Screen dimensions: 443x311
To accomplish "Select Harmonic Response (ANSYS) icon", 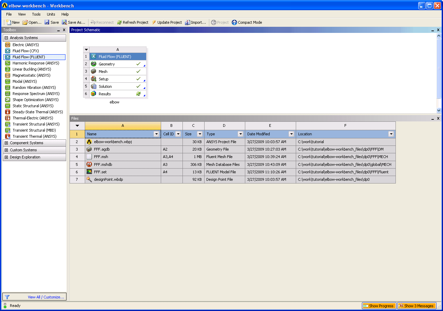I will click(x=8, y=63).
